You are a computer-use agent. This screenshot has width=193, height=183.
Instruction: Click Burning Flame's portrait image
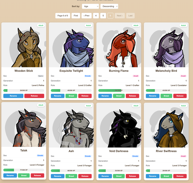[x=119, y=45]
